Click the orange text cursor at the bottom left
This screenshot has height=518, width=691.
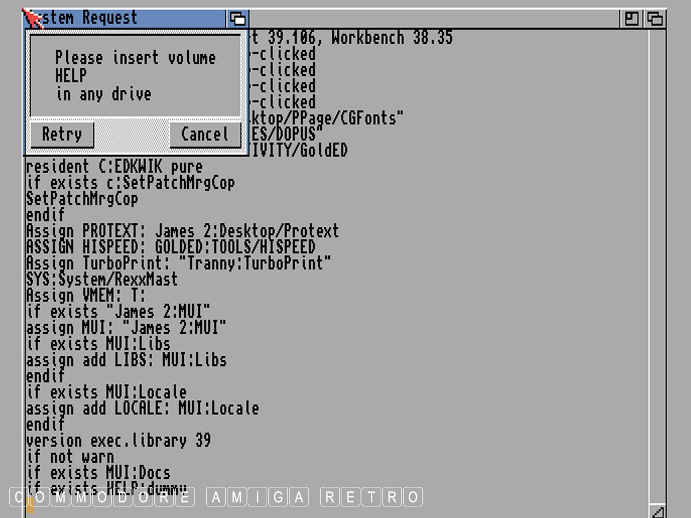30,505
